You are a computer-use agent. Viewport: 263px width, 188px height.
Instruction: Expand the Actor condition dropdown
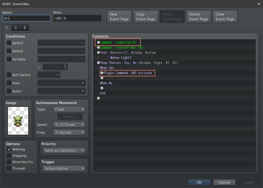pos(62,91)
